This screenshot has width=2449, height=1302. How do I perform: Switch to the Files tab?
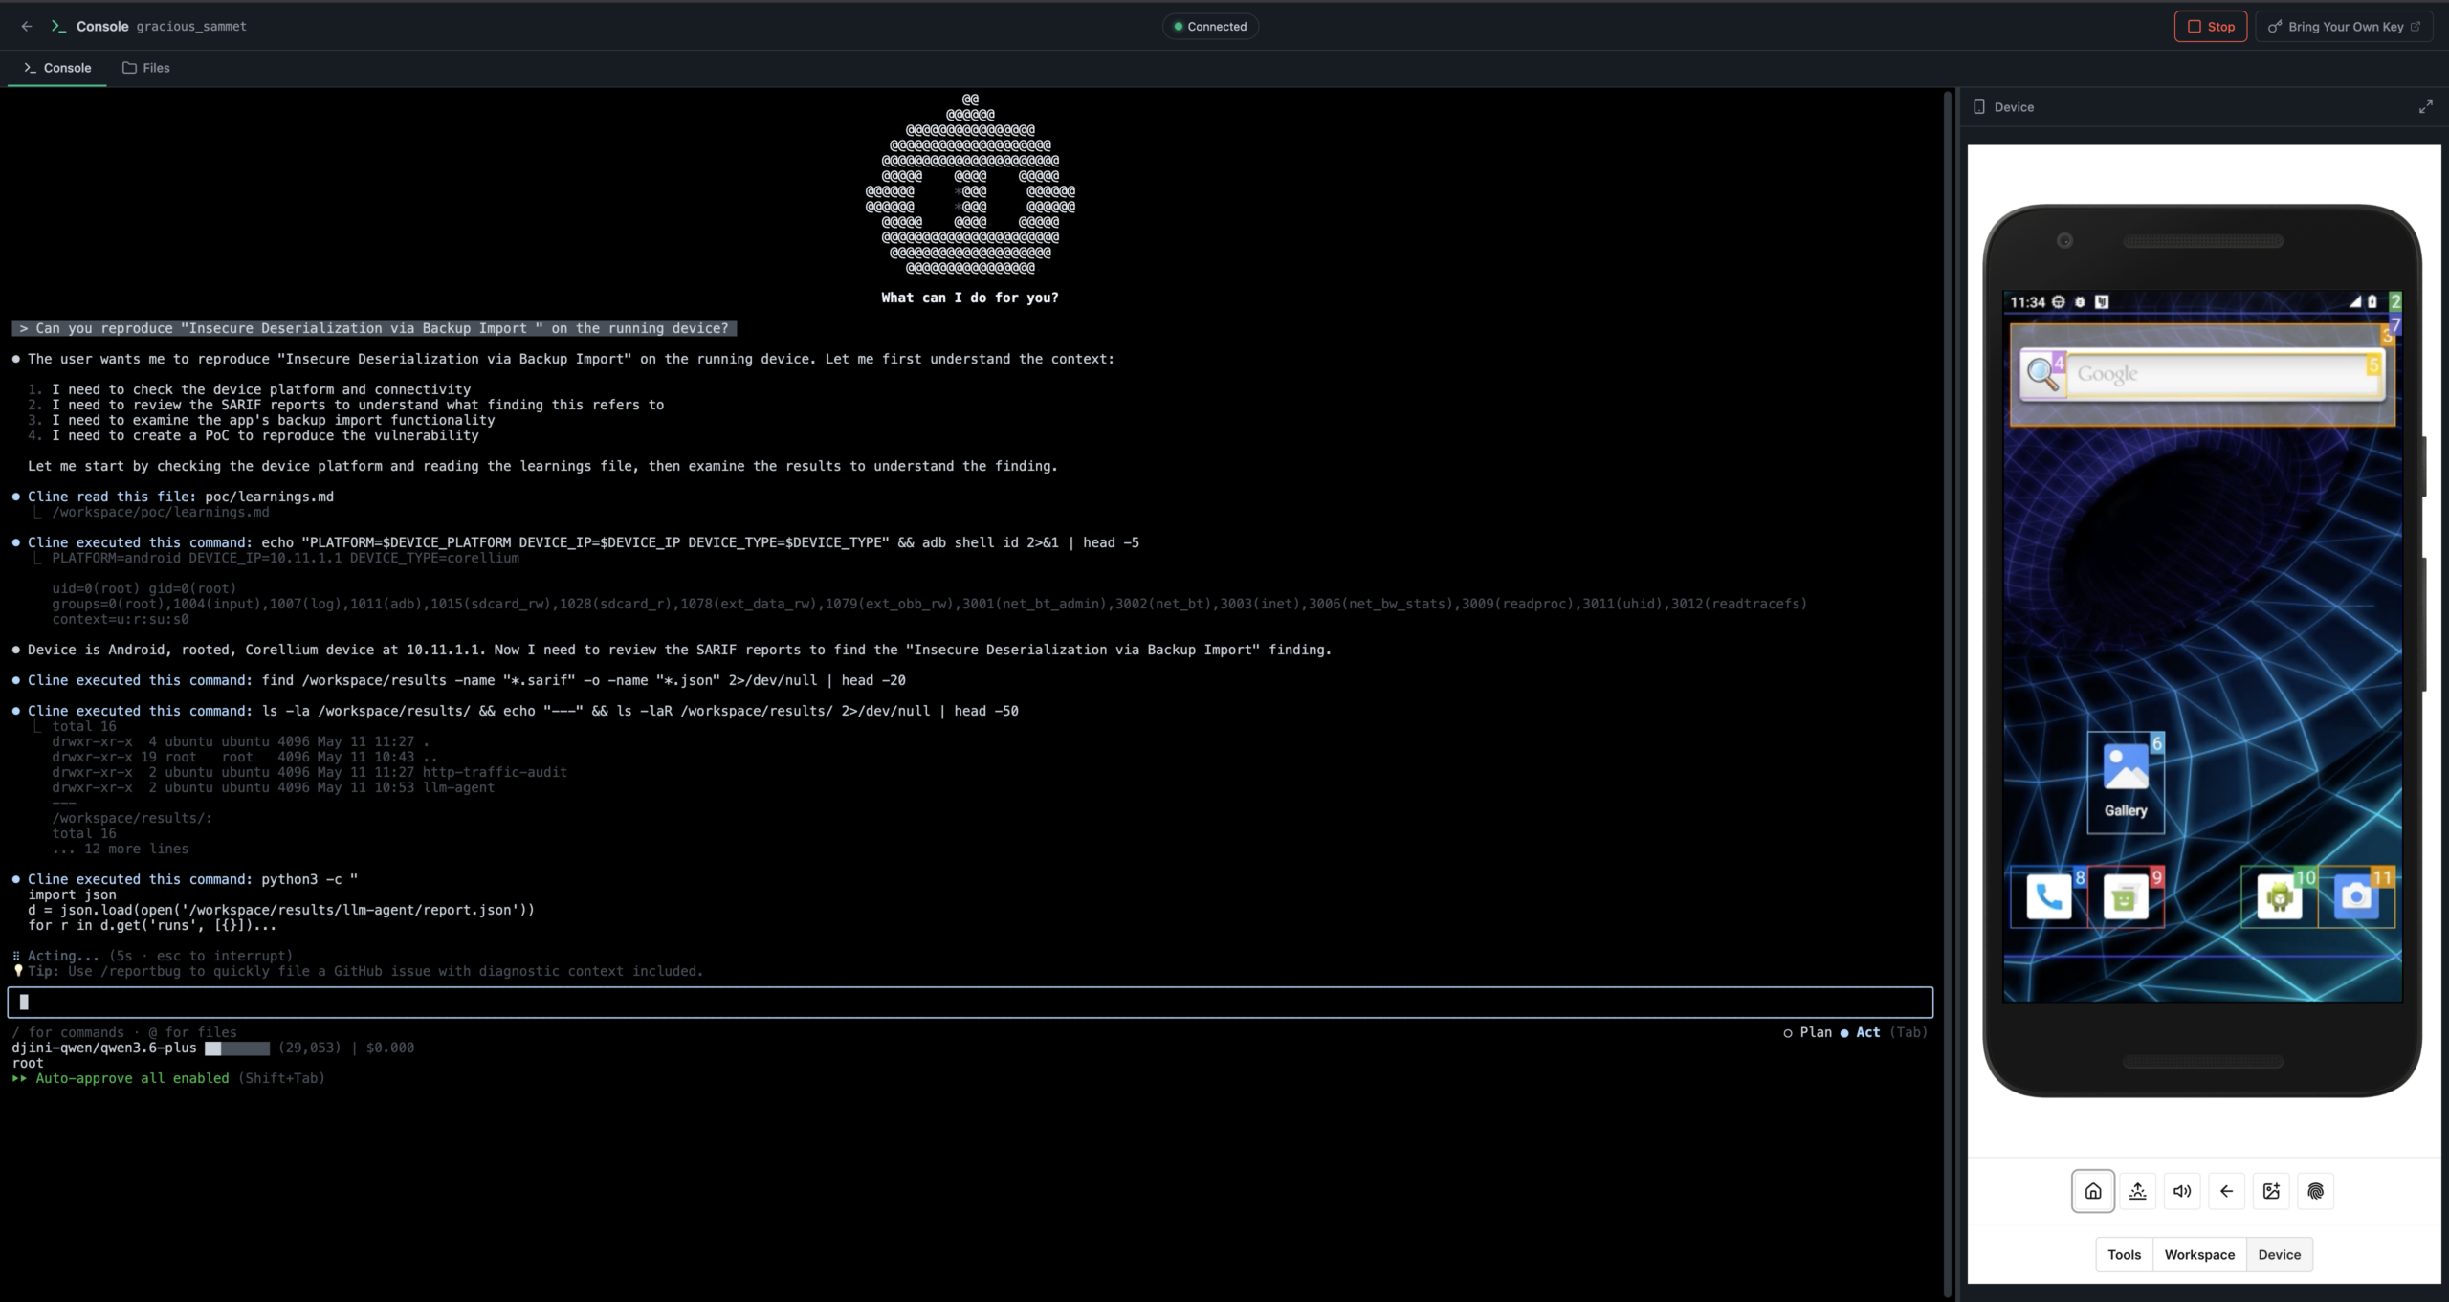click(x=146, y=68)
